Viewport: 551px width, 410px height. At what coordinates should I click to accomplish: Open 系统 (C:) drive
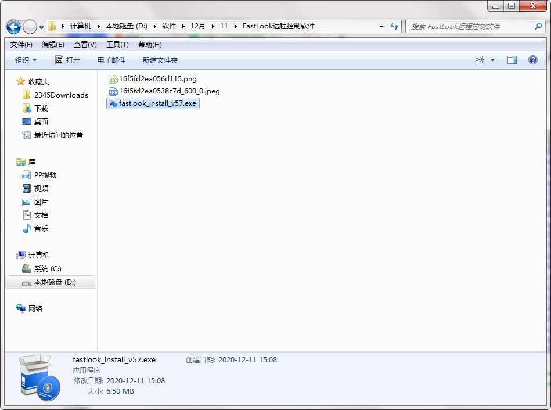coord(42,269)
